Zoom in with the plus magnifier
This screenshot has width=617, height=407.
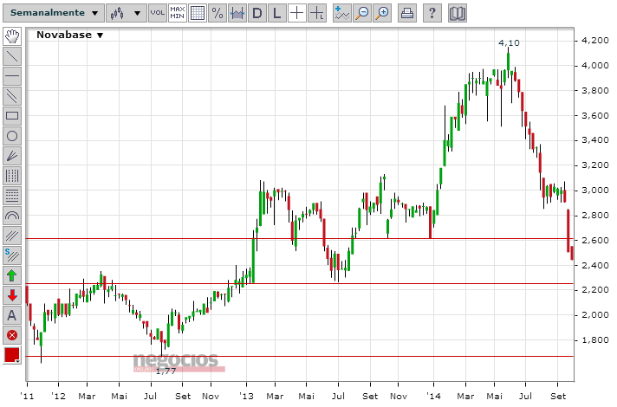[382, 13]
